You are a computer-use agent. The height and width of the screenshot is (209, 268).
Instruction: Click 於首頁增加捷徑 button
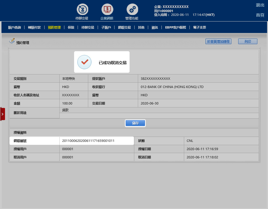[x=218, y=42]
